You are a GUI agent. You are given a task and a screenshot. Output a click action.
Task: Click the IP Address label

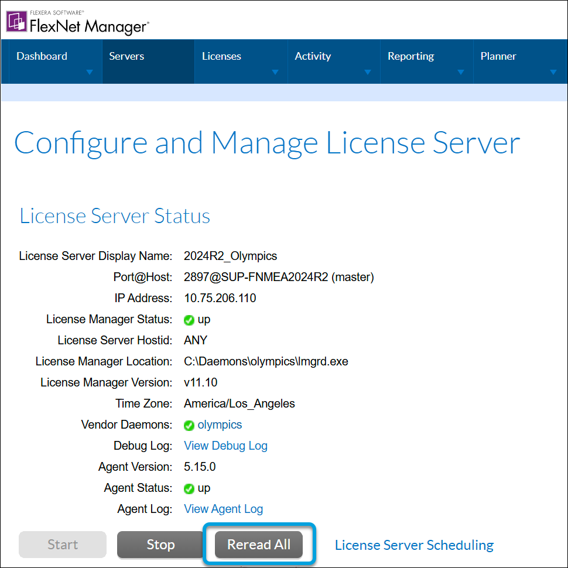[x=143, y=298]
